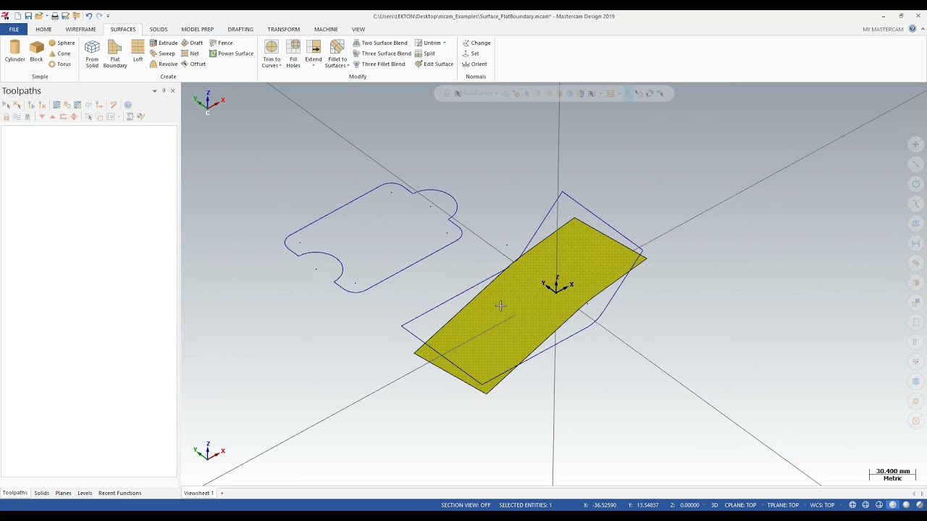
Task: Toggle SECTION VIEW: OFF in status bar
Action: pos(466,505)
